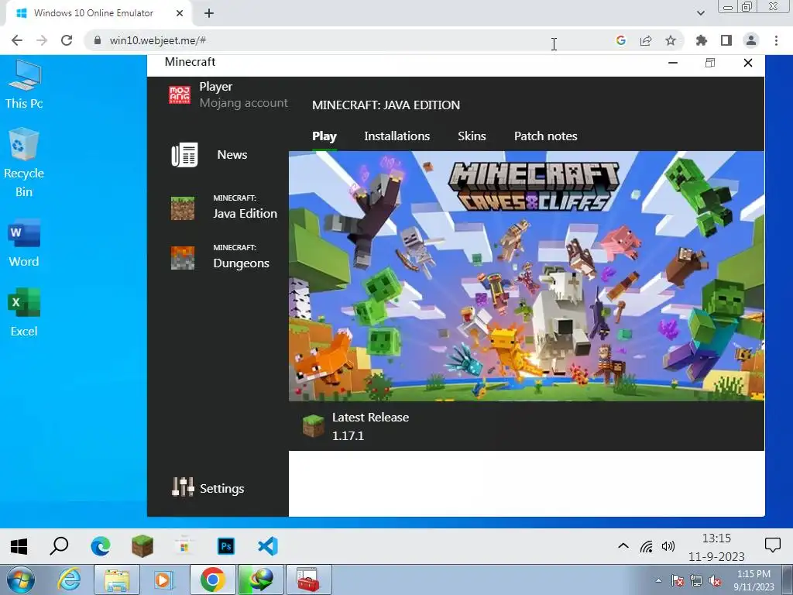The width and height of the screenshot is (793, 595).
Task: Launch Excel from desktop
Action: click(24, 312)
